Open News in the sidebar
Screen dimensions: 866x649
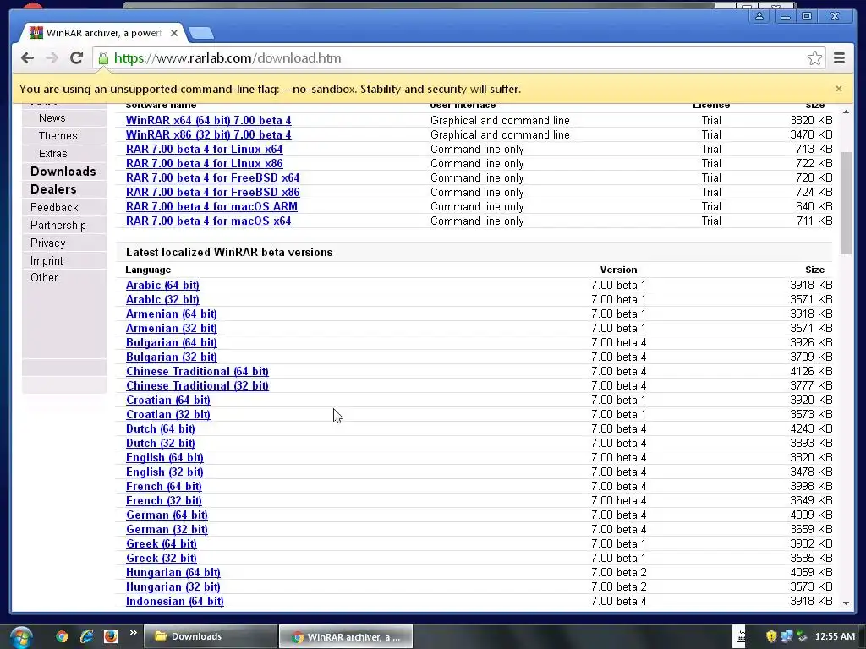[x=52, y=118]
